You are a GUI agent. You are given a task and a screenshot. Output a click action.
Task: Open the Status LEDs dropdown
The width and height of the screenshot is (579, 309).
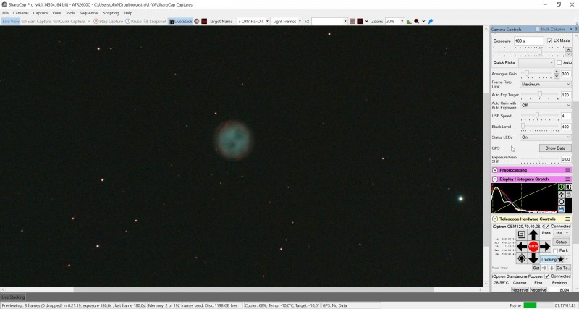[546, 137]
